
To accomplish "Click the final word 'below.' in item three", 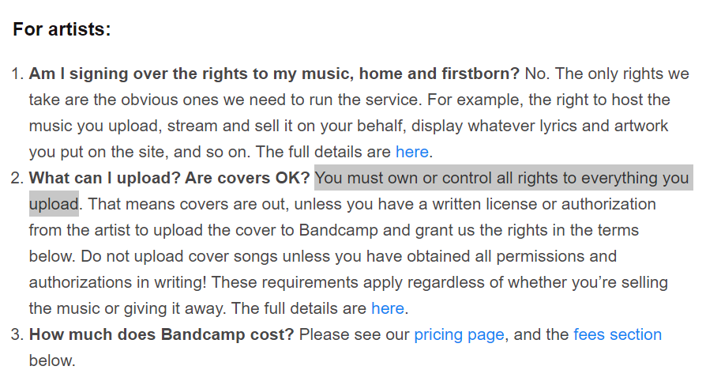I will tap(52, 360).
